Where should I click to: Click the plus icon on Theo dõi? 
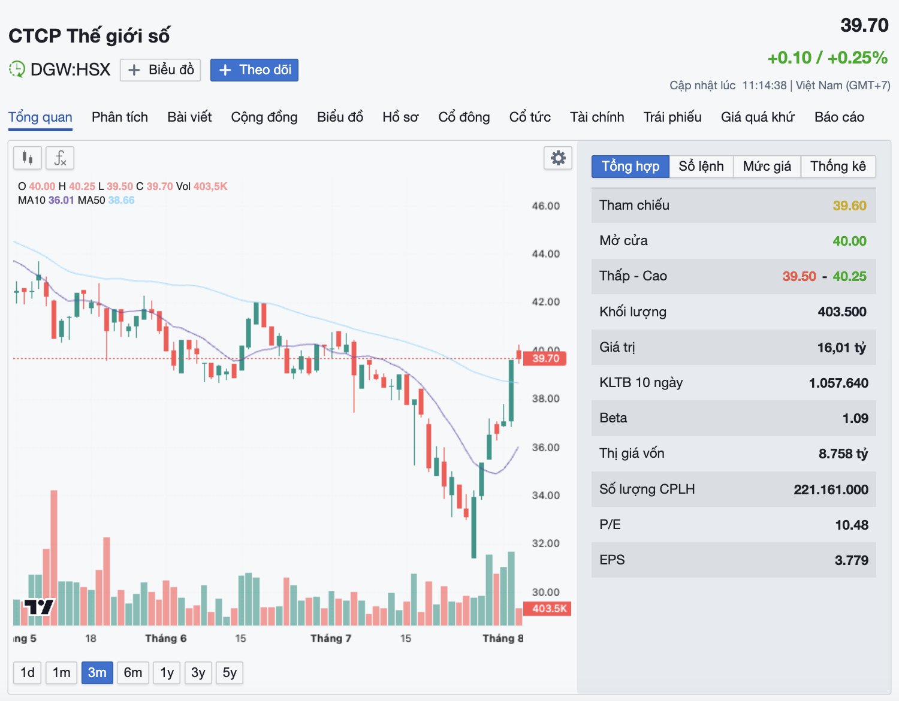point(225,70)
